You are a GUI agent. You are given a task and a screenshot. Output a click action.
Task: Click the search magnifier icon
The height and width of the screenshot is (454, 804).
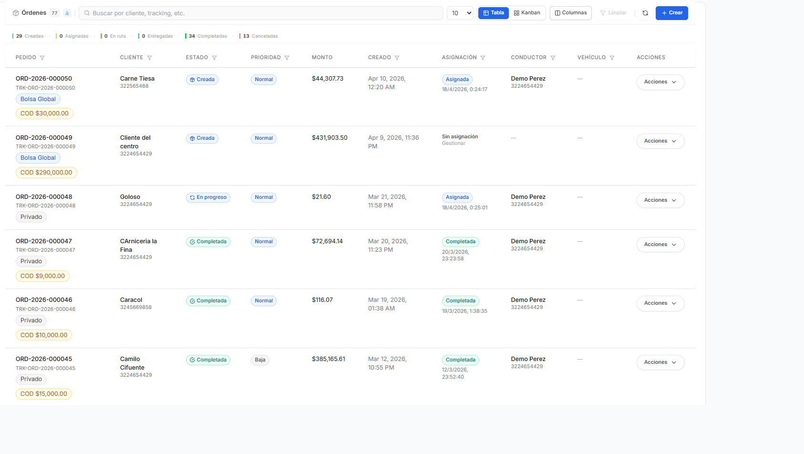[x=87, y=13]
